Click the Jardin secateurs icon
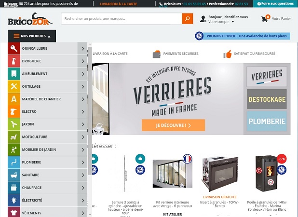Viewport: 298px width, 217px height. [x=14, y=124]
